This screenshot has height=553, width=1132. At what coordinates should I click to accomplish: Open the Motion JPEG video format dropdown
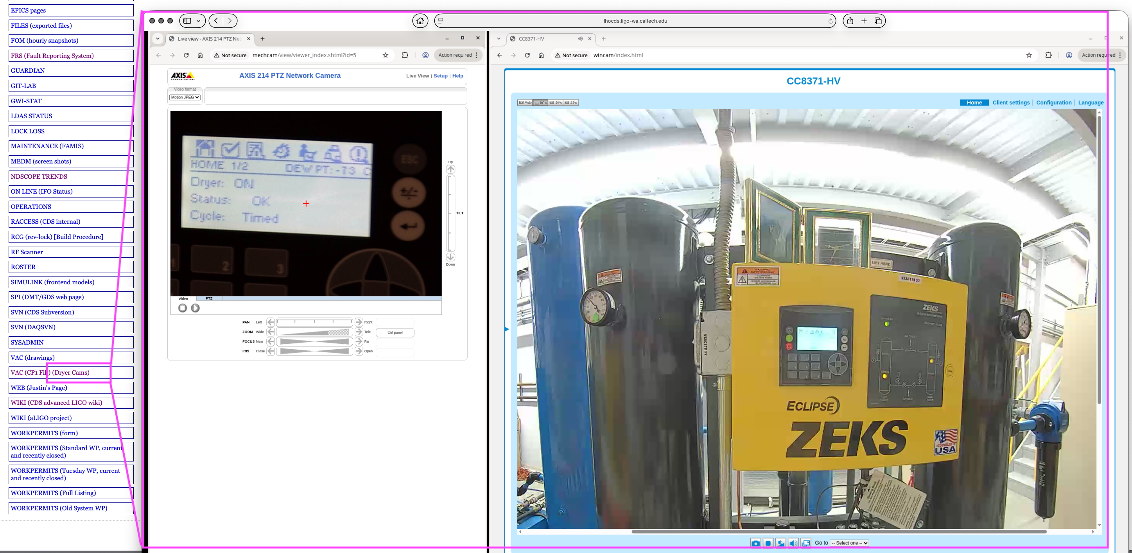[x=185, y=97]
